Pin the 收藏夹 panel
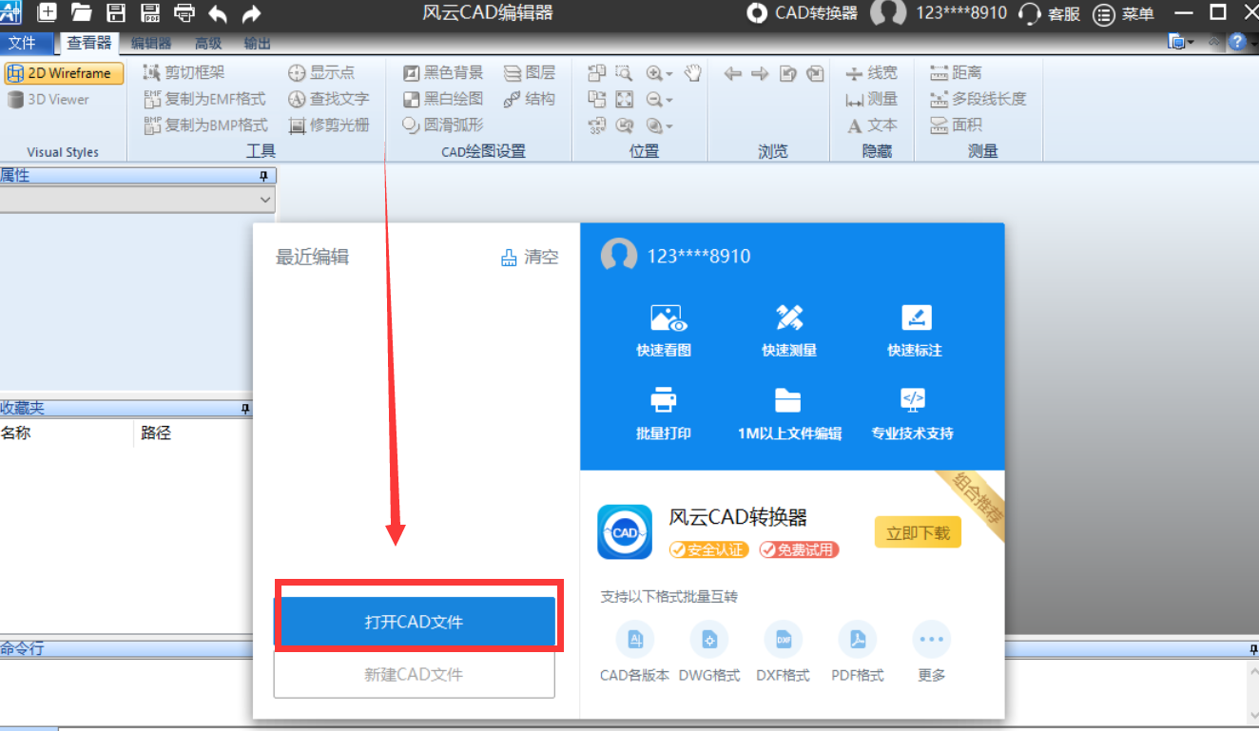The height and width of the screenshot is (731, 1259). pos(245,409)
